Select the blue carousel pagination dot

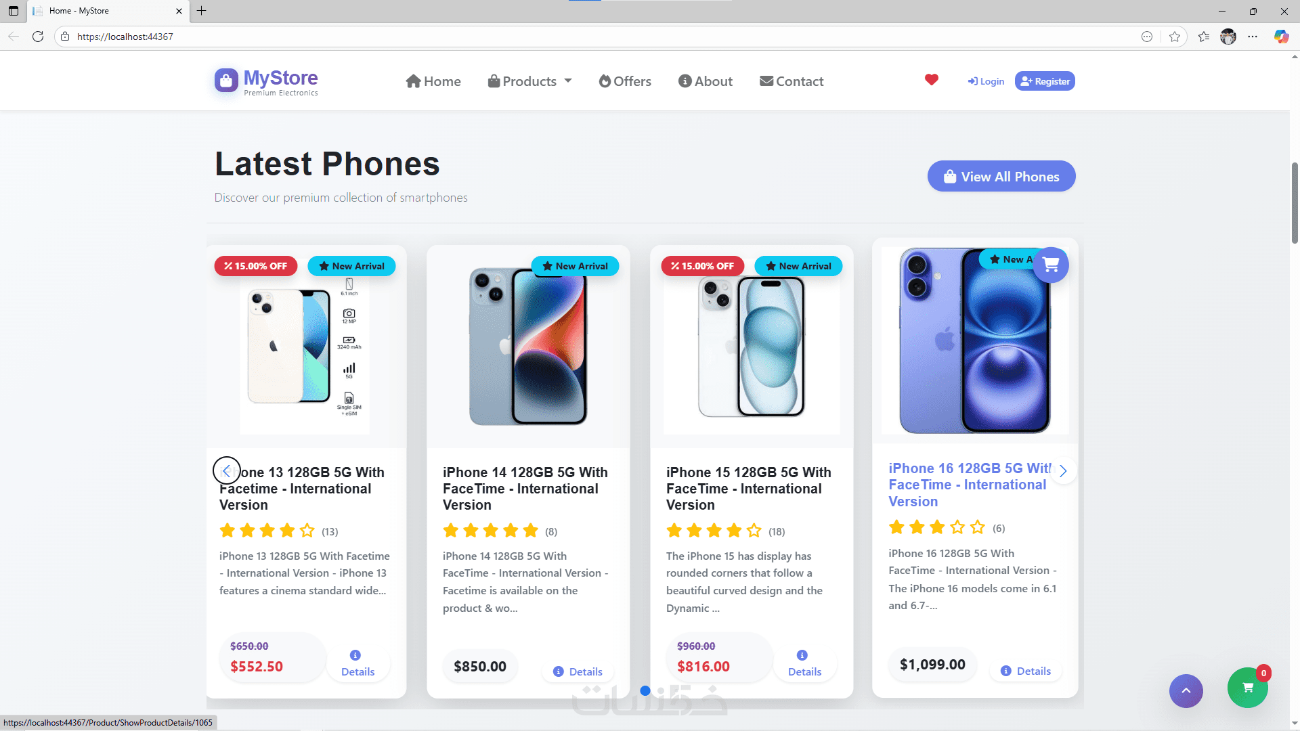pos(645,690)
